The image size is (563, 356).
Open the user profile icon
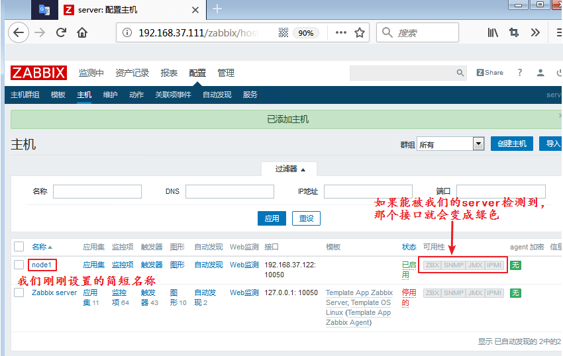(541, 73)
